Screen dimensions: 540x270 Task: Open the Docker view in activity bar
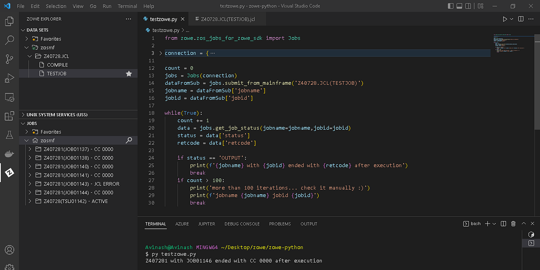click(x=9, y=154)
